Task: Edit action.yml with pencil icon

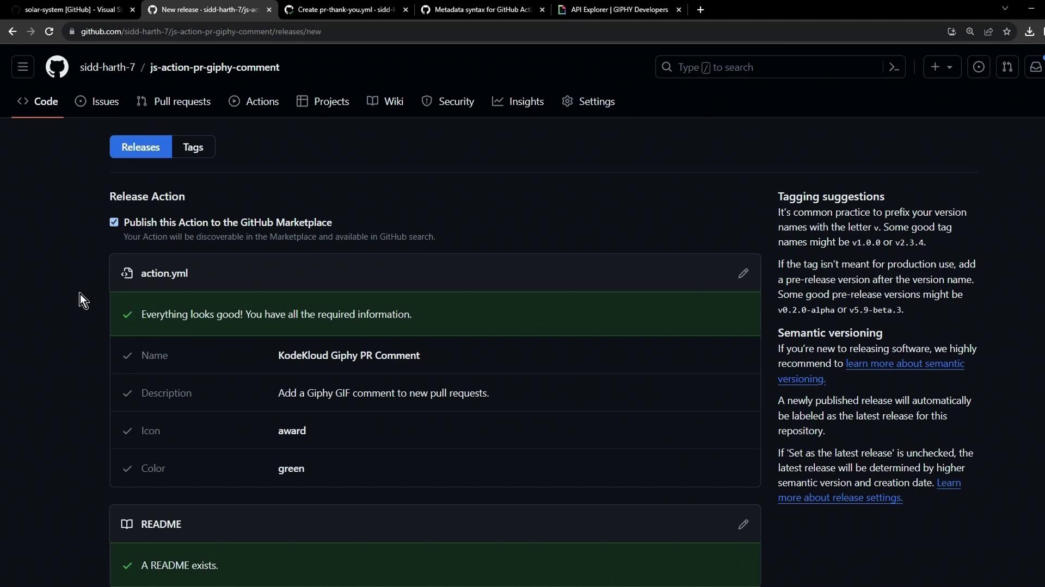Action: coord(743,273)
